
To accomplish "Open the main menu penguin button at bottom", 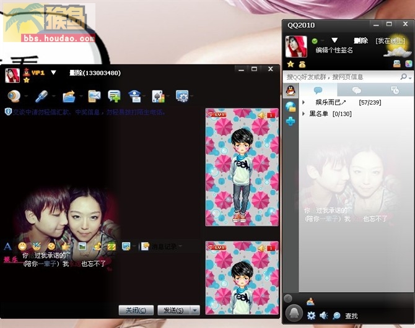I will click(x=294, y=313).
